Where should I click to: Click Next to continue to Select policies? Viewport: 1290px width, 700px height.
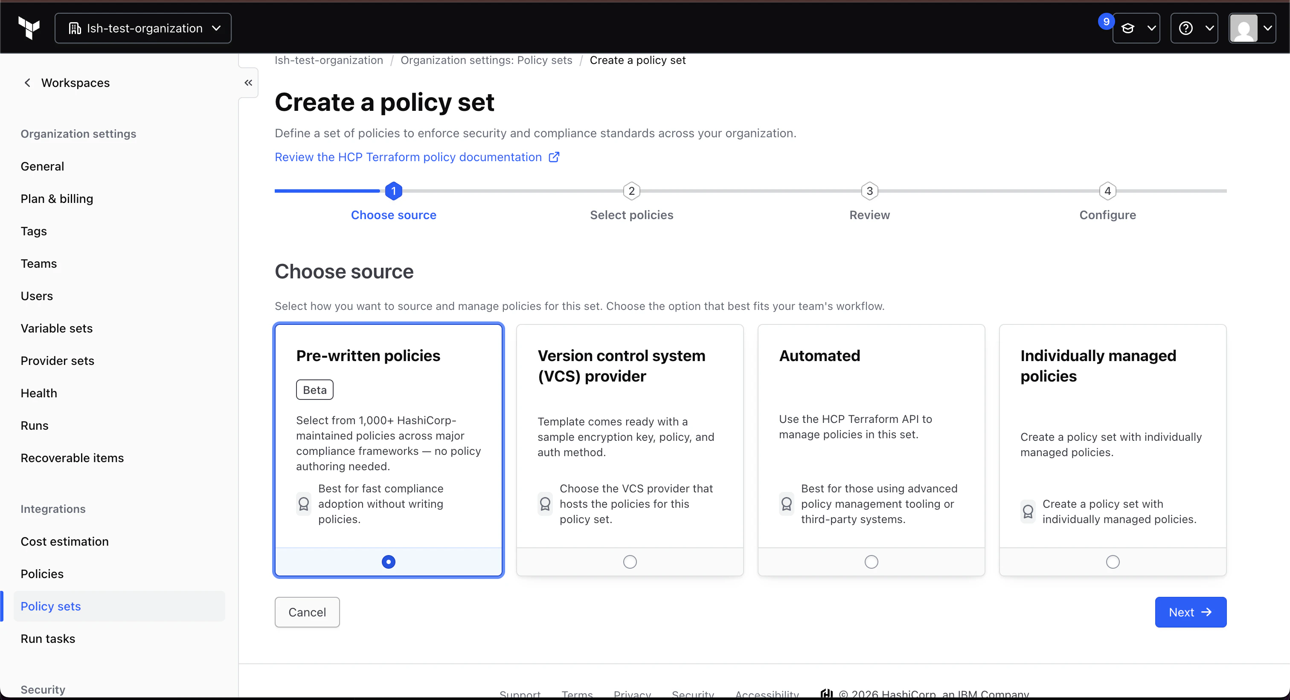coord(1191,613)
